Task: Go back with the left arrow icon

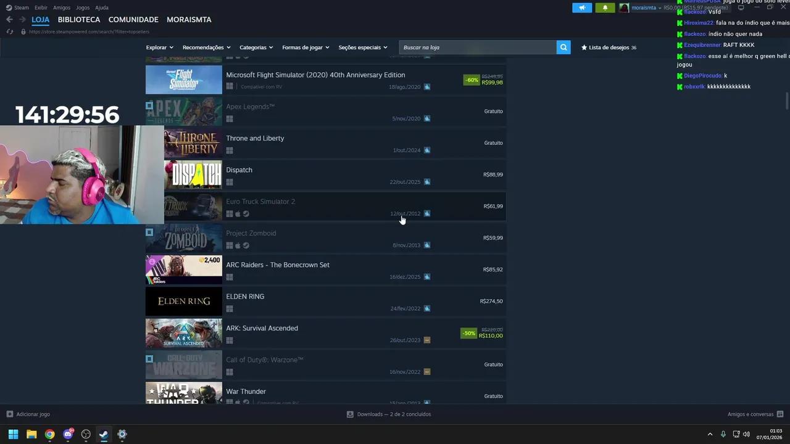Action: coord(9,20)
